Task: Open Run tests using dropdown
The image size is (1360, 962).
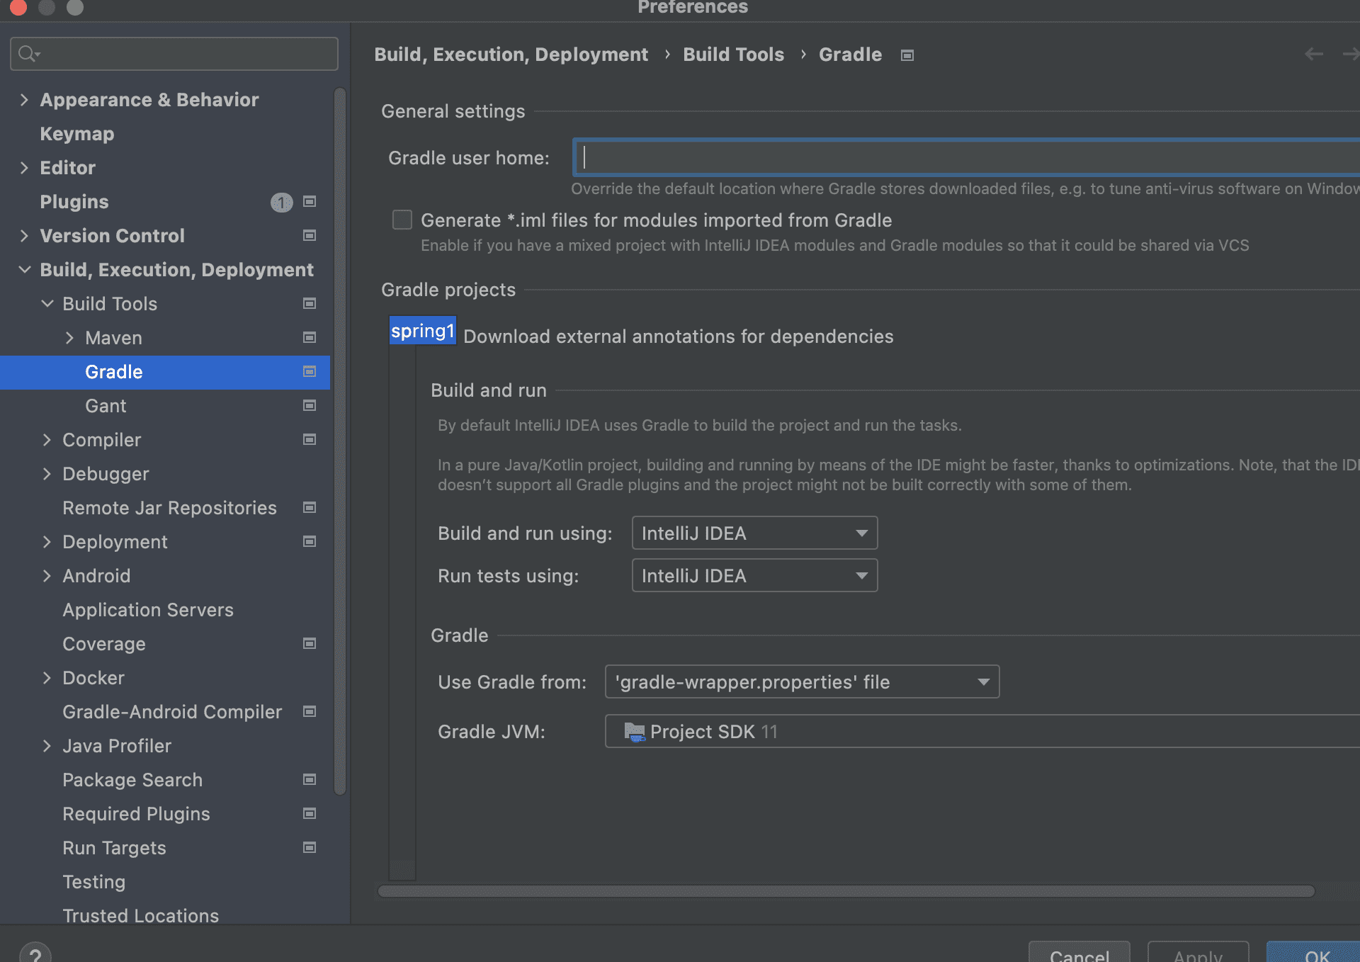Action: pyautogui.click(x=754, y=575)
